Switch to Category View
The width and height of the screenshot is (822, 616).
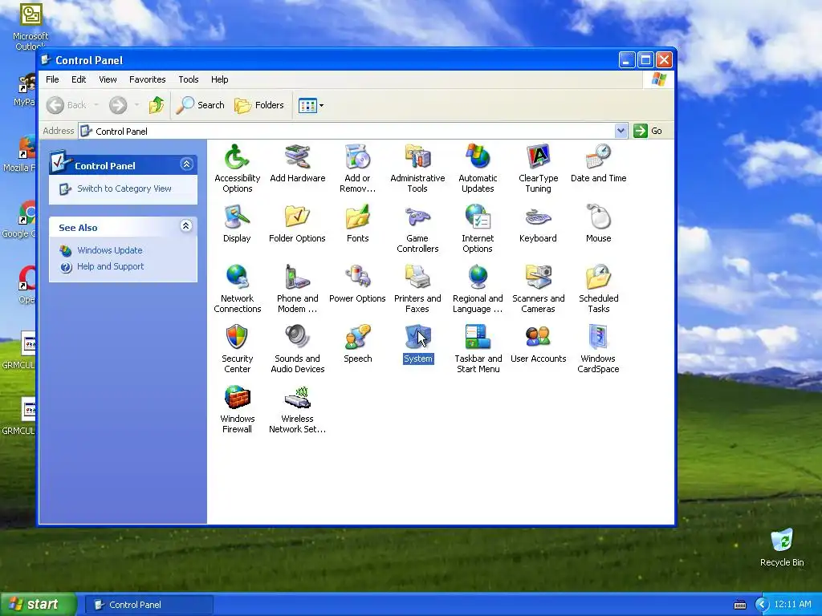tap(124, 188)
